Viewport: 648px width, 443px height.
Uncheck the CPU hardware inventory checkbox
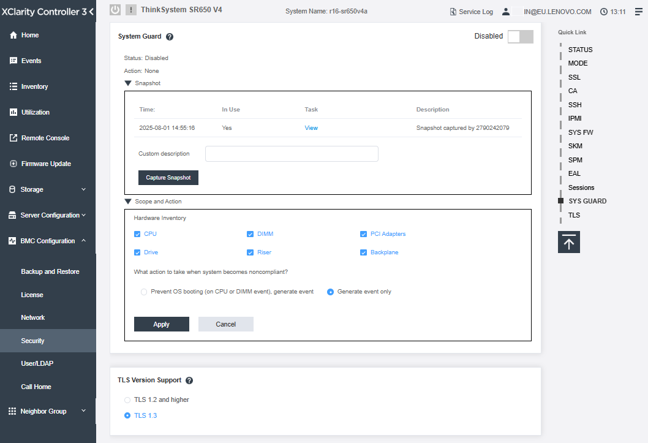tap(137, 234)
